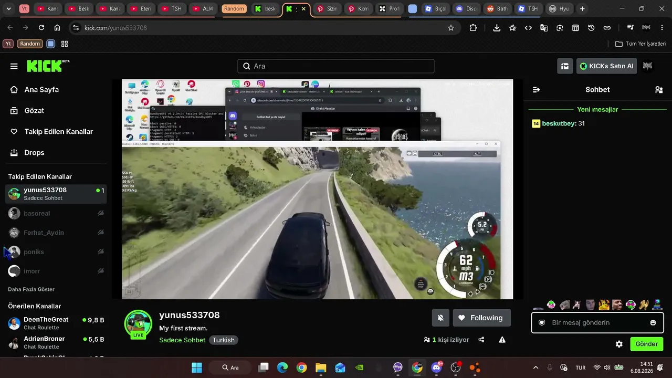Collapse the chat panel with arrow icon

537,90
